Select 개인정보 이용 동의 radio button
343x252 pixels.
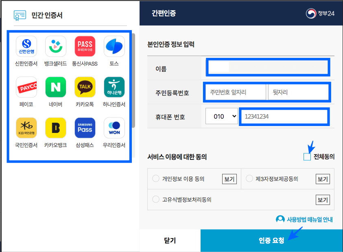point(156,179)
